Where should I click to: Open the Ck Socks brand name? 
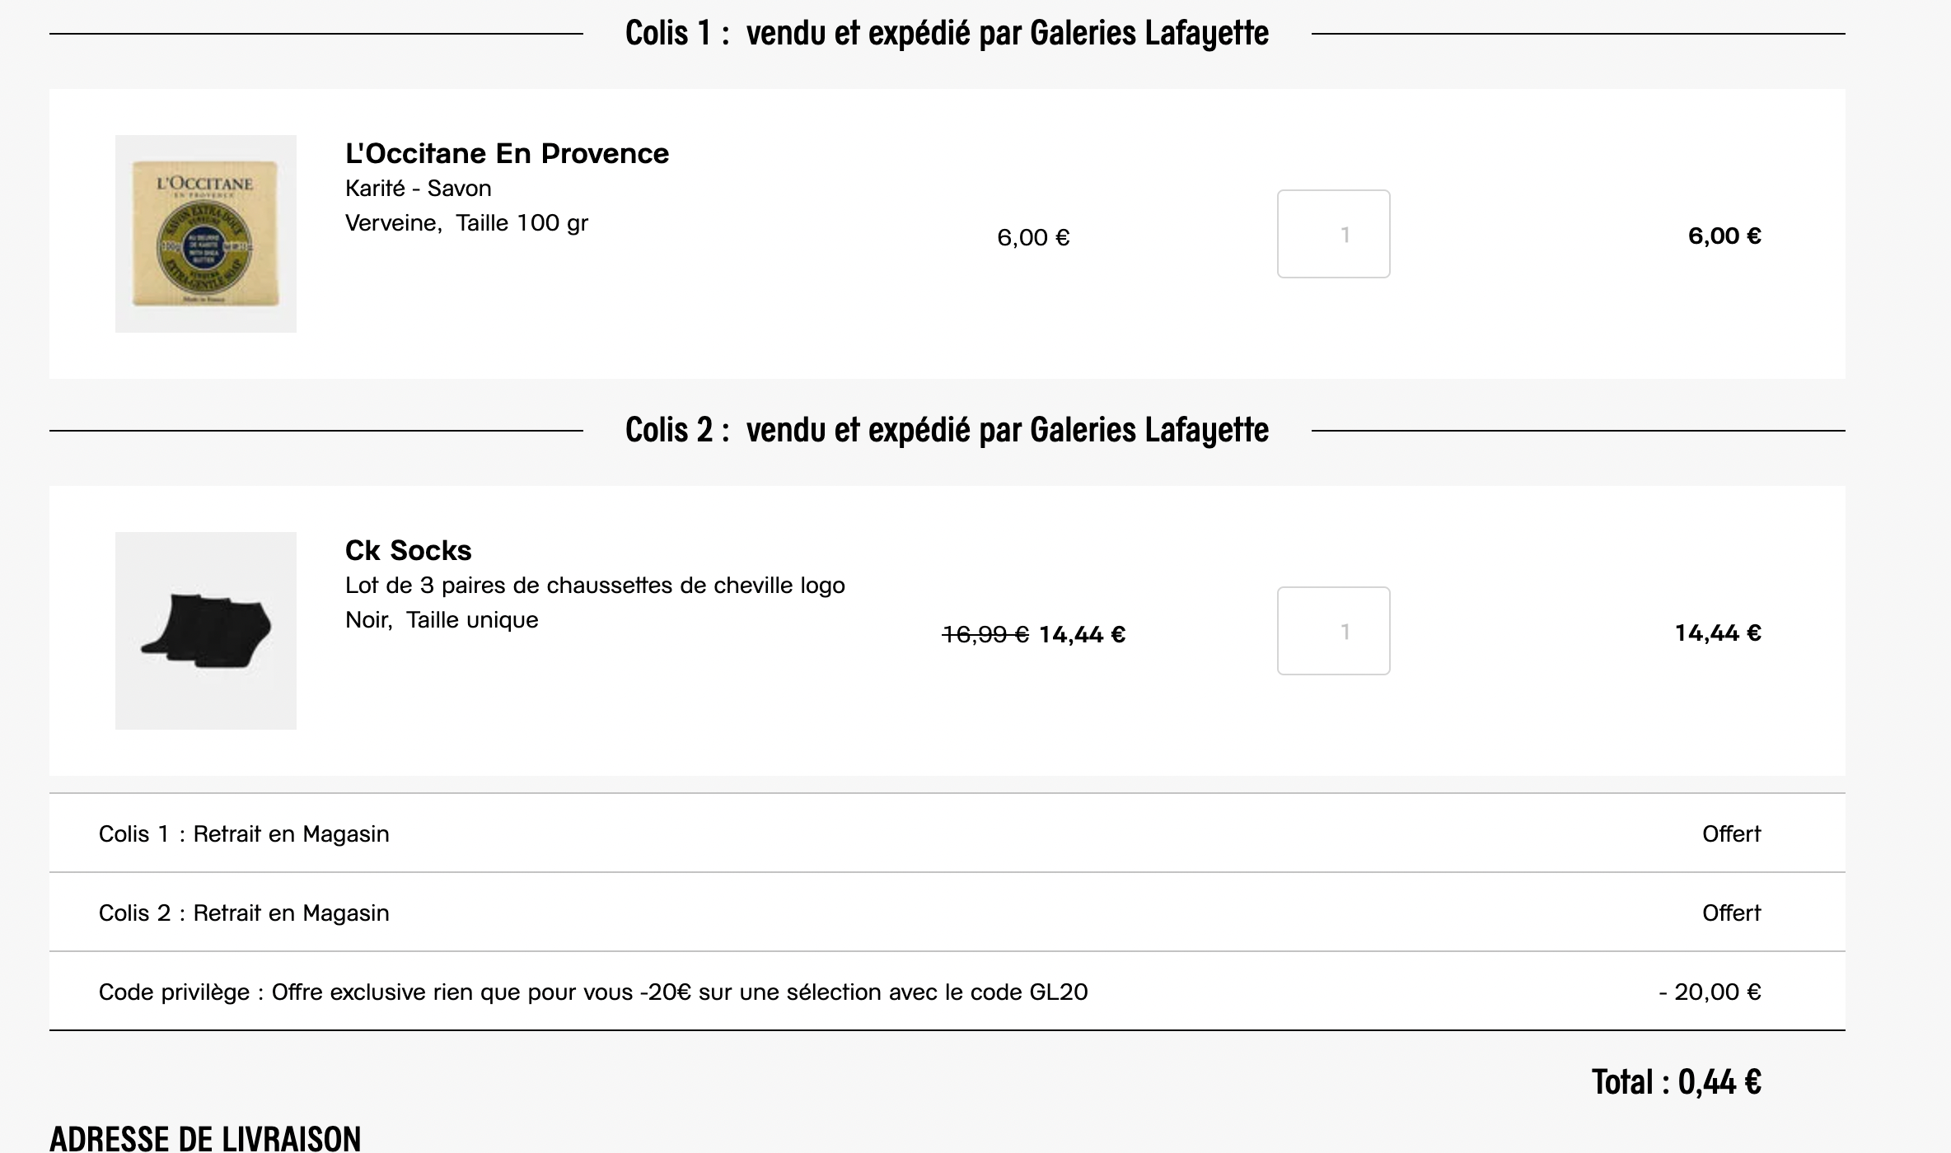tap(408, 550)
